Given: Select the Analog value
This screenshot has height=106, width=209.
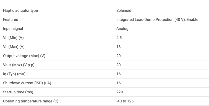Looking at the screenshot, I should [122, 29].
